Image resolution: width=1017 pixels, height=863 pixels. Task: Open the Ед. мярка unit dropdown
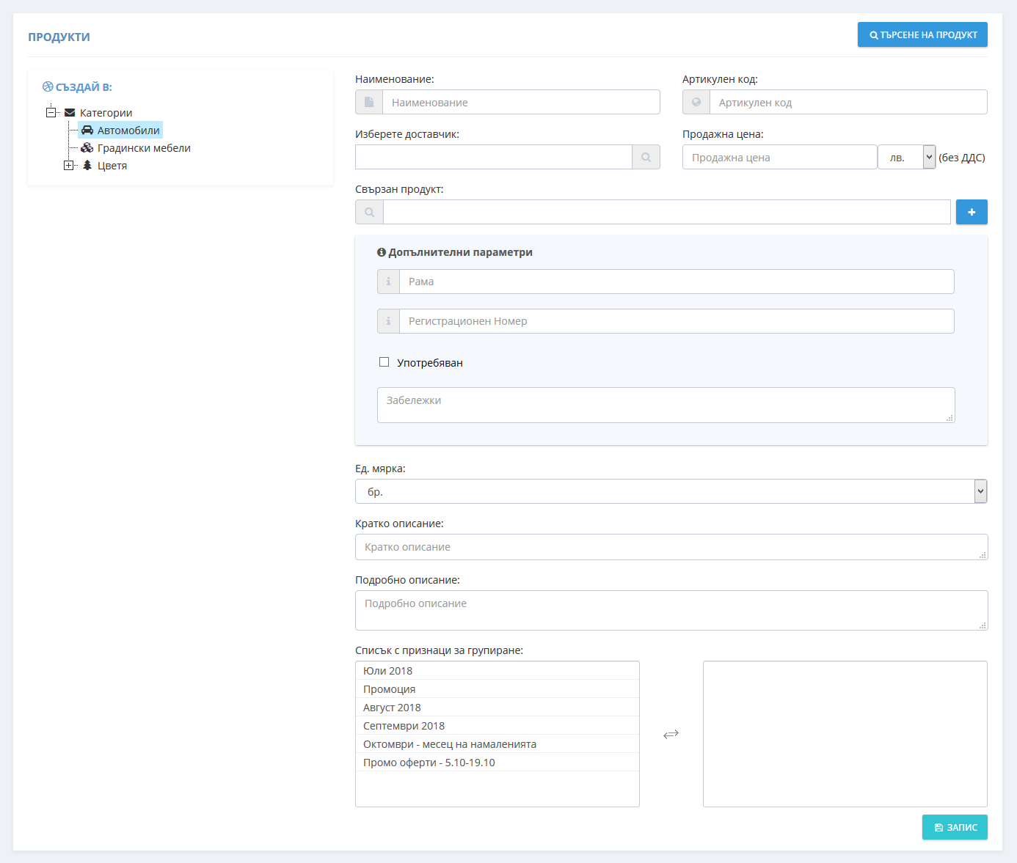pos(671,491)
